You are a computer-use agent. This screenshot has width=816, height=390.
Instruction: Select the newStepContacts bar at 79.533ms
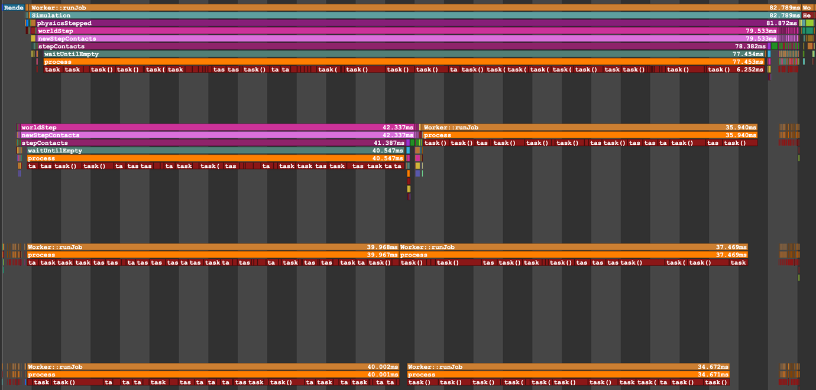pyautogui.click(x=407, y=38)
